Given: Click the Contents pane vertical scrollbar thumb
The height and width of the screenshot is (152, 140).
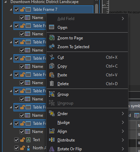Looking at the screenshot, I should tap(97, 8).
